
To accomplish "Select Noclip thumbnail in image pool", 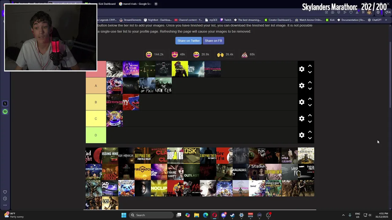I will 159,188.
